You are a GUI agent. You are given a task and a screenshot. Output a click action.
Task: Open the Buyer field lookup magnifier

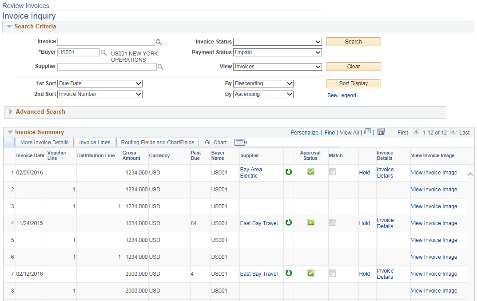(104, 52)
